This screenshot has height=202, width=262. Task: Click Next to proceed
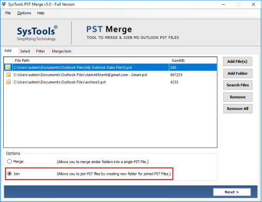tap(232, 192)
